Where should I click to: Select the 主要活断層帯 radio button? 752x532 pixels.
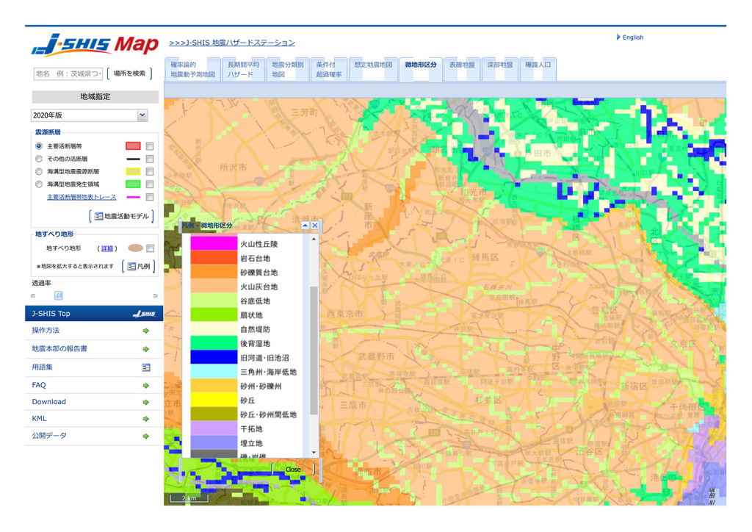[x=39, y=145]
